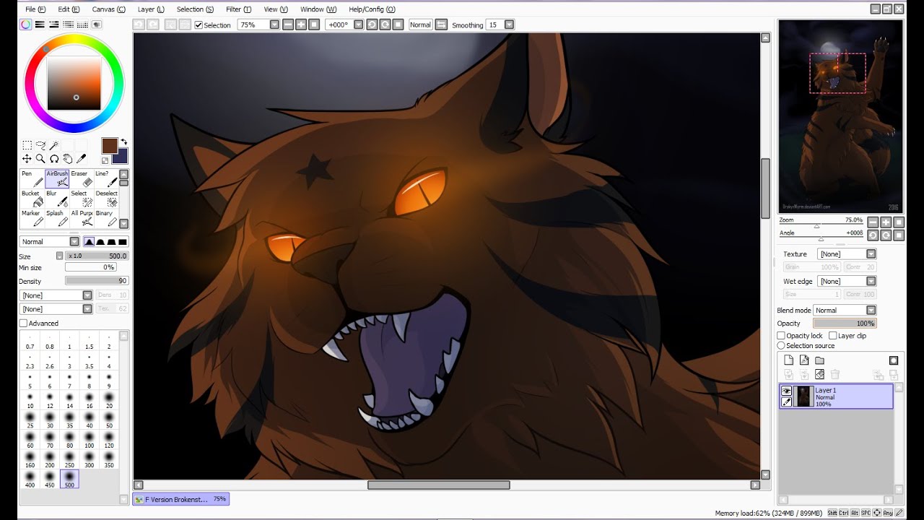This screenshot has width=924, height=520.
Task: Select the Zoom magnifier tool
Action: tap(40, 159)
